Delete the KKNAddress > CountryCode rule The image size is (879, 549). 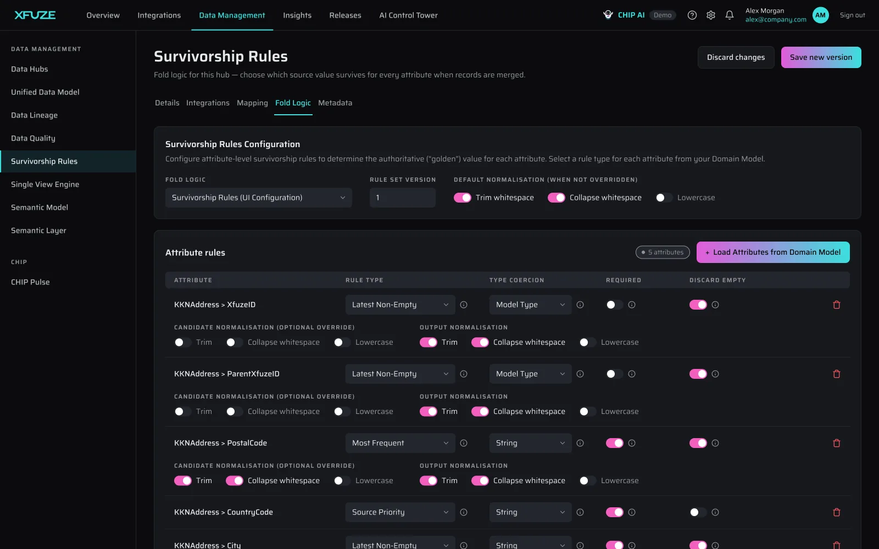pos(837,512)
